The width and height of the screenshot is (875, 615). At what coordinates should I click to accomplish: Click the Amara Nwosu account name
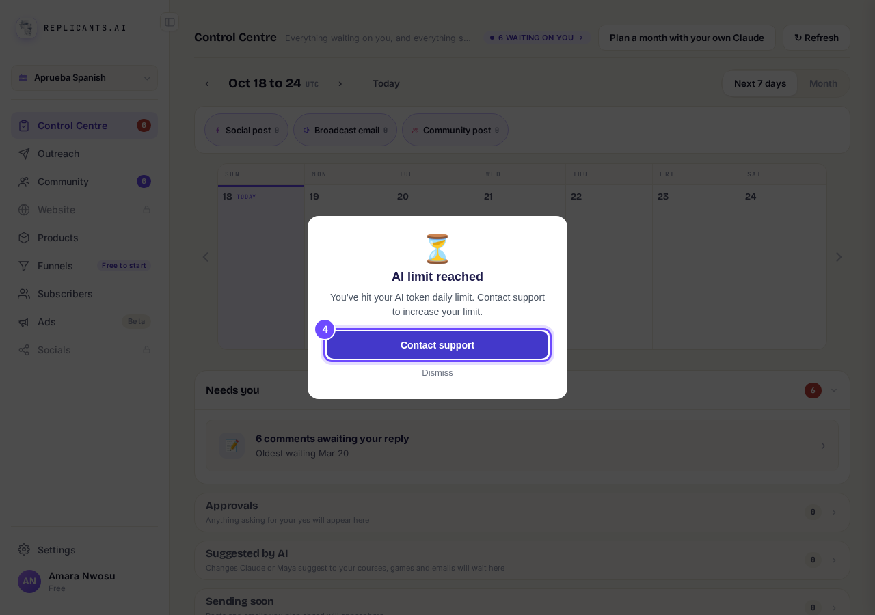click(82, 576)
